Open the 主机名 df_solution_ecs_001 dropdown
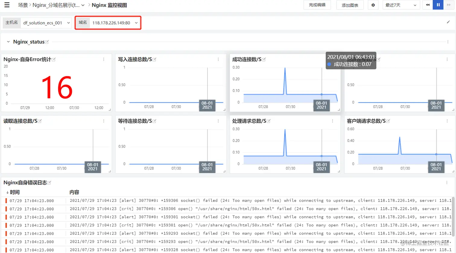456x253 pixels. click(46, 23)
